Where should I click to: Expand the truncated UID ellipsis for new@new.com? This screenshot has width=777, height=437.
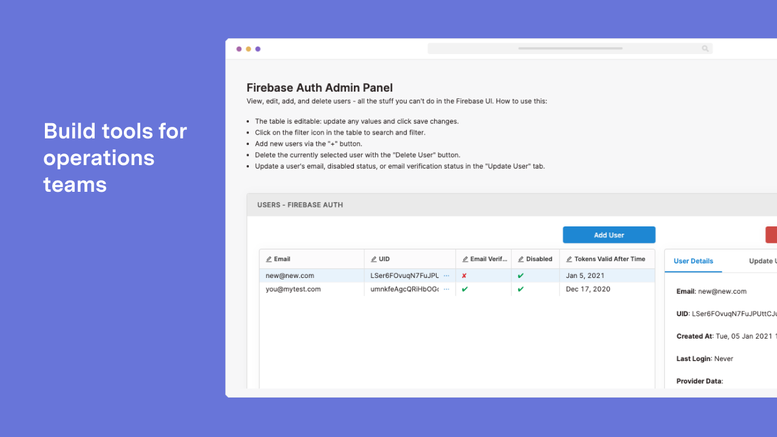pyautogui.click(x=446, y=276)
